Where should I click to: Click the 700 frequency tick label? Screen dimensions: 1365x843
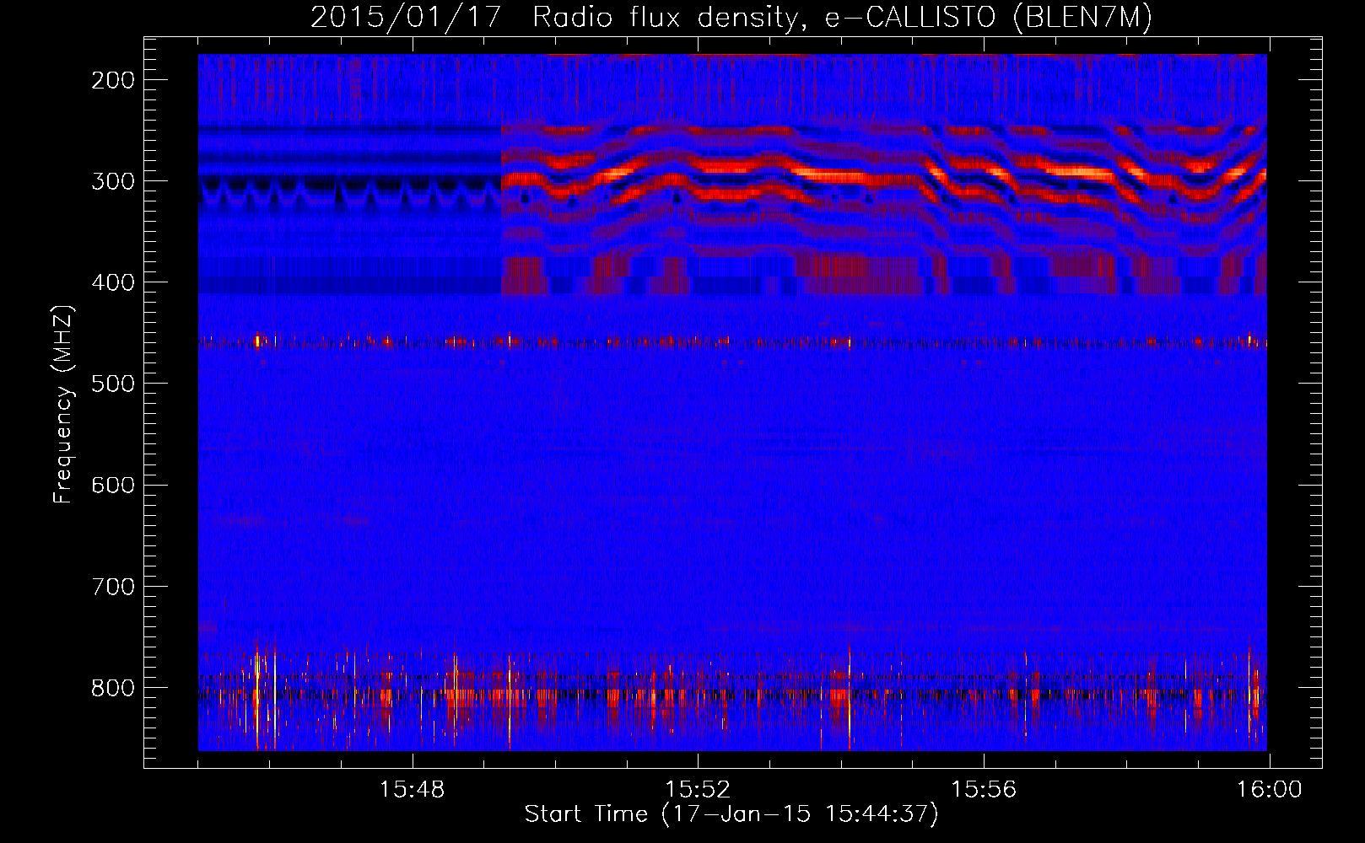point(112,586)
